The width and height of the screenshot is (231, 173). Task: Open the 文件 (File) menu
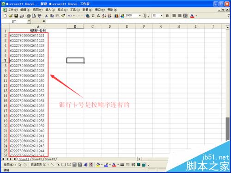[x=13, y=10]
